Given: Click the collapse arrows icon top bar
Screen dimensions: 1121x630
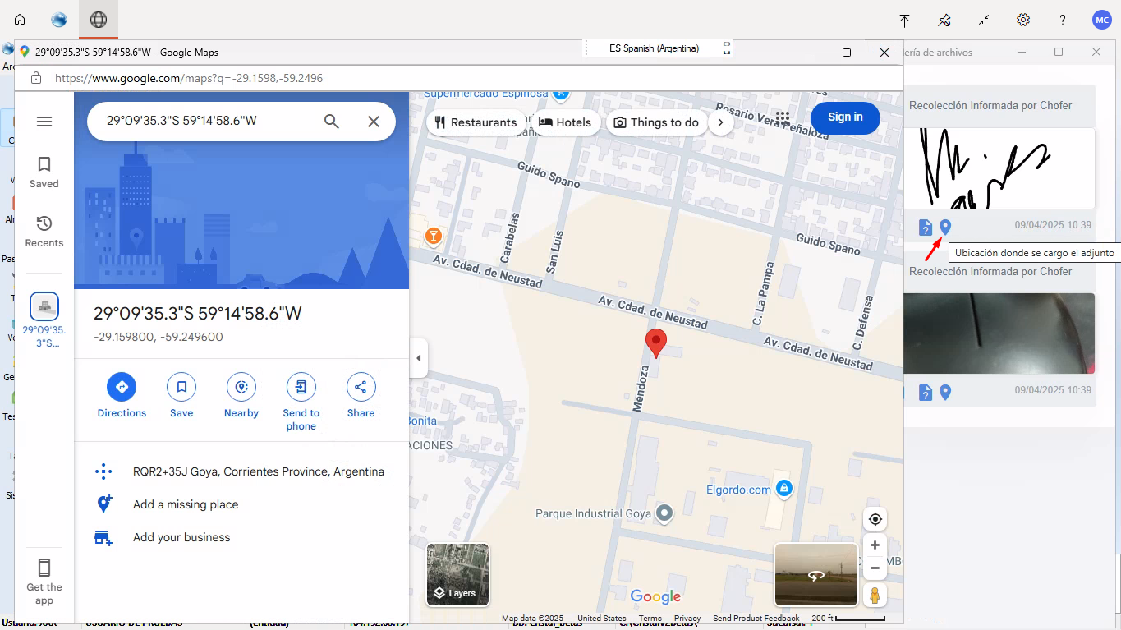Looking at the screenshot, I should (984, 20).
